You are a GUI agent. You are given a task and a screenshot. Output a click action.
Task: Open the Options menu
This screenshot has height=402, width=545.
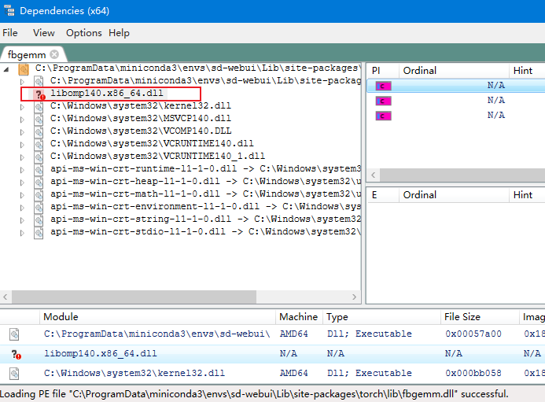point(83,33)
